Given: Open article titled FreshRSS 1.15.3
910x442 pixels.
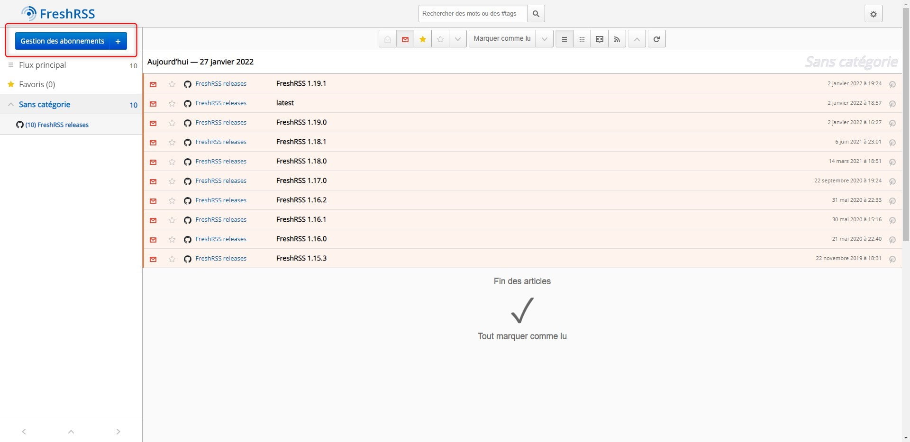Looking at the screenshot, I should click(x=301, y=258).
